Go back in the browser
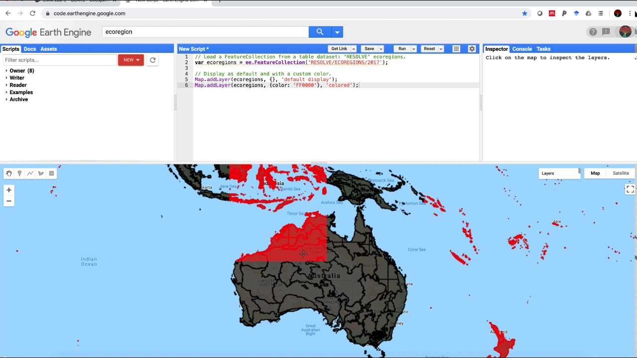637x358 pixels. (x=8, y=13)
